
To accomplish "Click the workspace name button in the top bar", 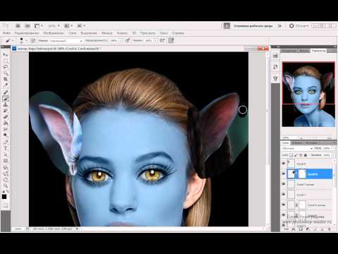I will click(253, 26).
